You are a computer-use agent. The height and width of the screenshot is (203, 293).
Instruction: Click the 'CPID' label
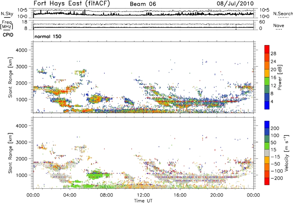8,35
